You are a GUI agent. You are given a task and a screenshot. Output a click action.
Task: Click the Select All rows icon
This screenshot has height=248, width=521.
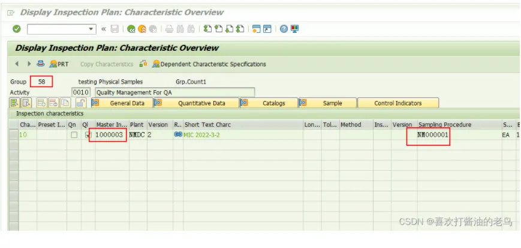pyautogui.click(x=14, y=103)
